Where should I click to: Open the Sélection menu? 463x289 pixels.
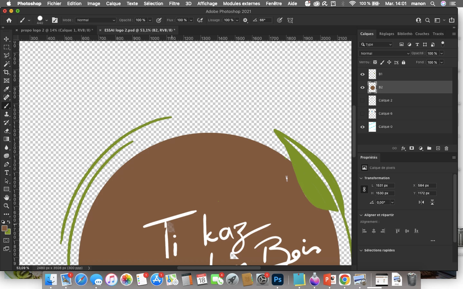[x=153, y=4]
